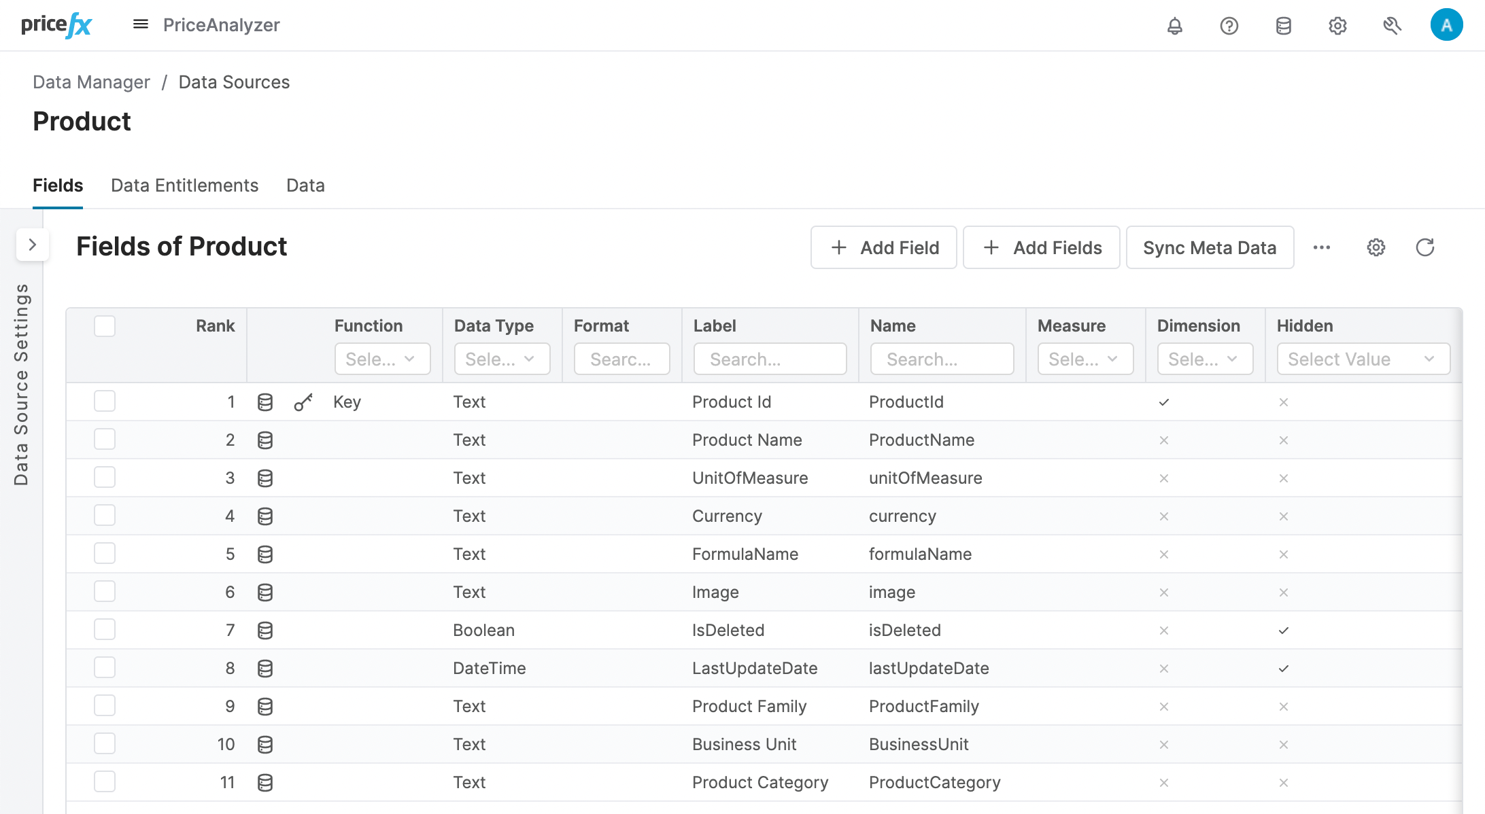
Task: Select the checkbox for the row ranked 1
Action: pos(105,402)
